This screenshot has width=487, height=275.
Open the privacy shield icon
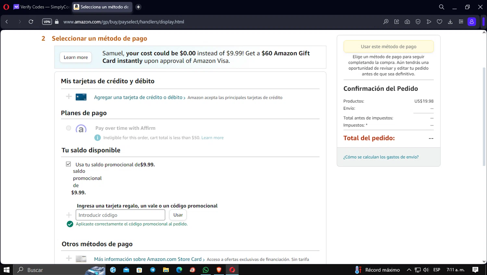[418, 22]
